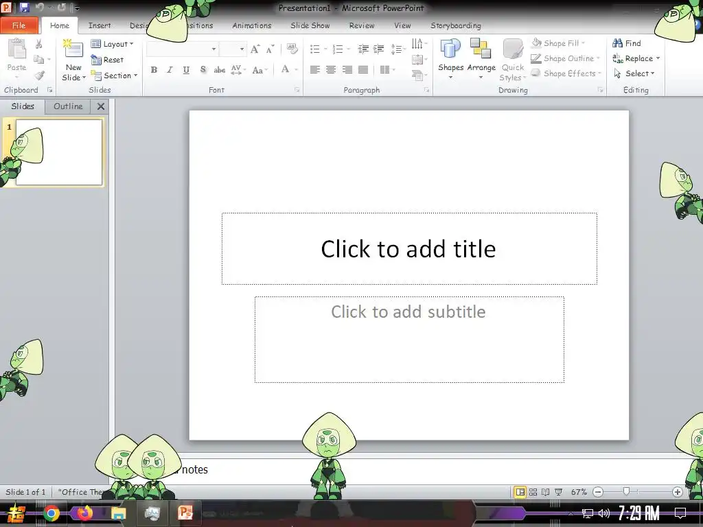Toggle Strikethrough formatting
The width and height of the screenshot is (703, 527).
point(219,70)
